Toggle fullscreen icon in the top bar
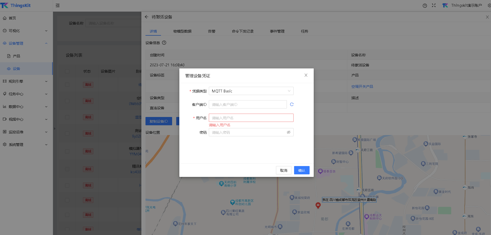Image resolution: width=491 pixels, height=235 pixels. pyautogui.click(x=434, y=5)
